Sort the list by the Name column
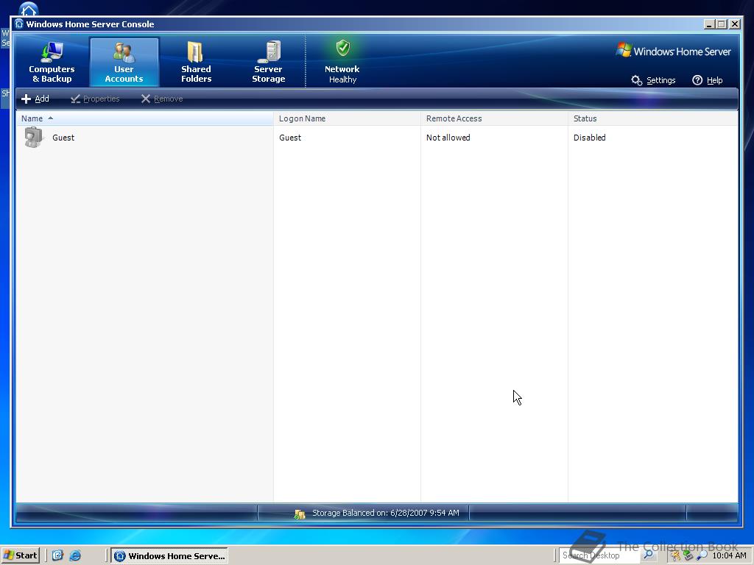 pyautogui.click(x=145, y=118)
